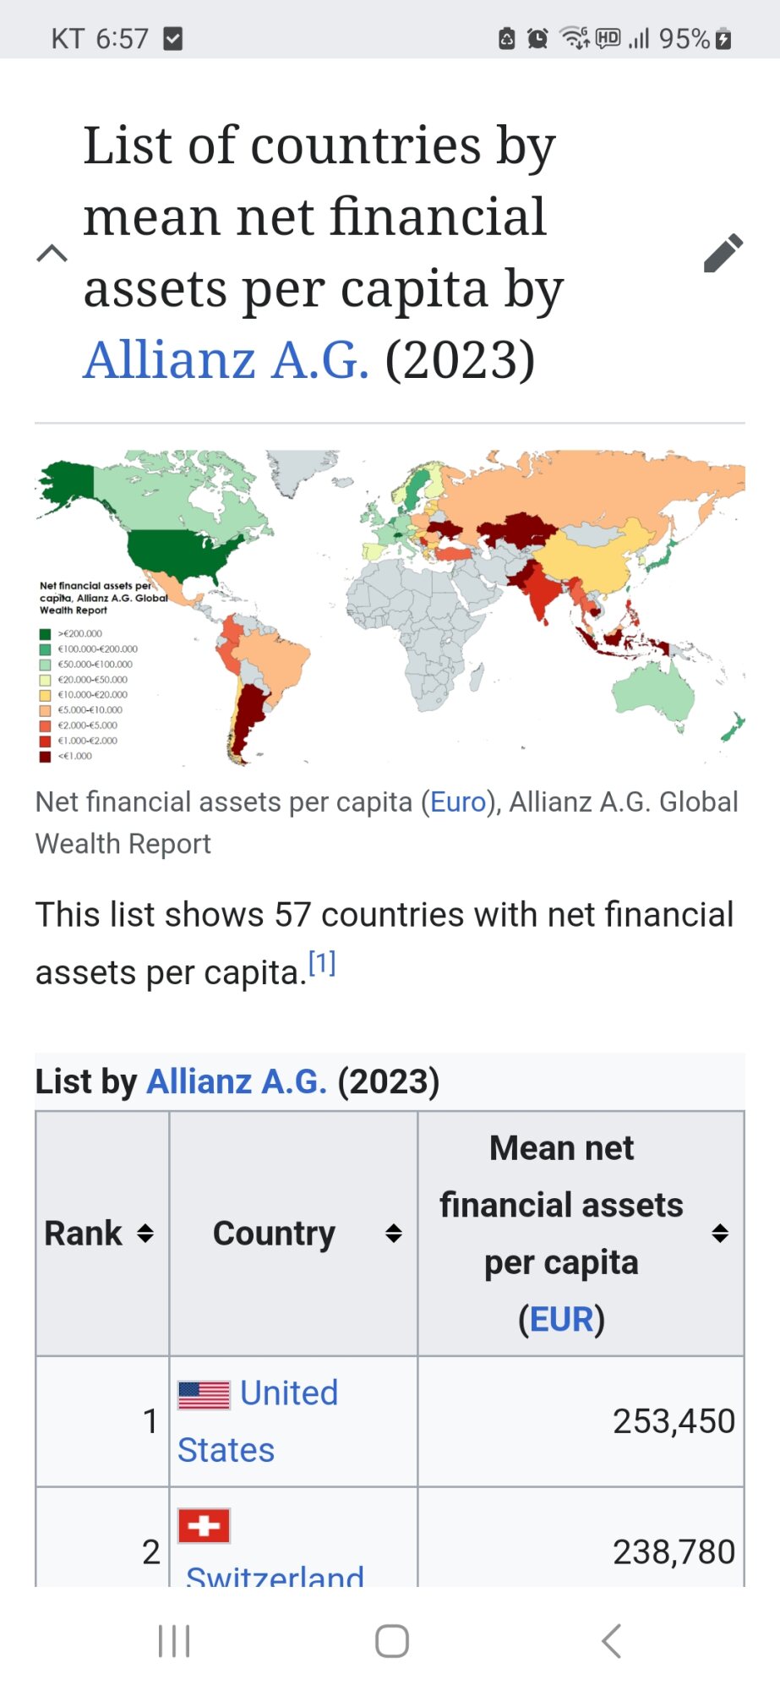Open Allianz A.G. link in table caption

pyautogui.click(x=237, y=1081)
